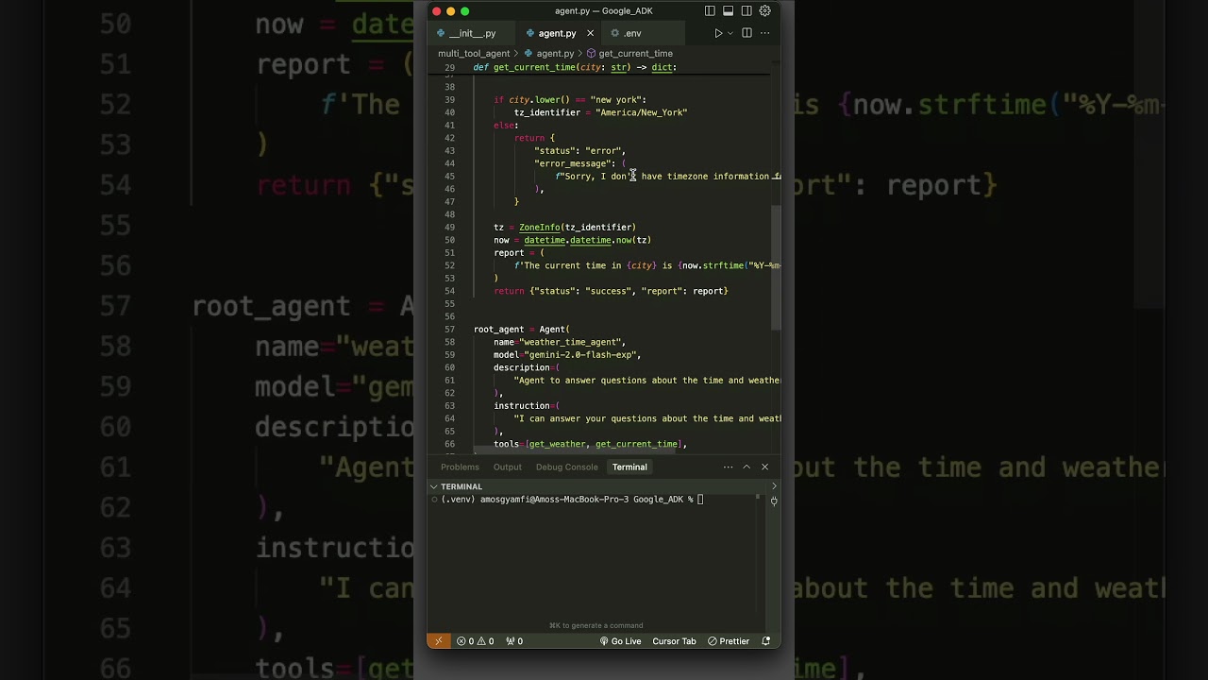Start the Go Live server

pyautogui.click(x=620, y=640)
